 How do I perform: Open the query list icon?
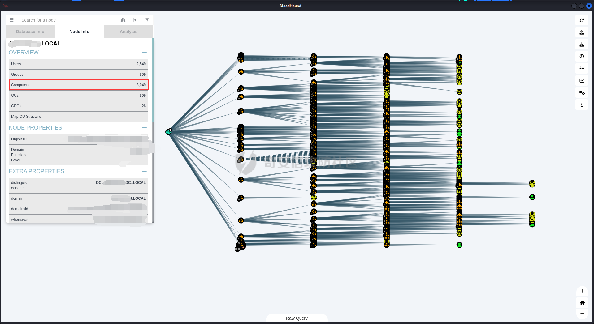coord(582,69)
